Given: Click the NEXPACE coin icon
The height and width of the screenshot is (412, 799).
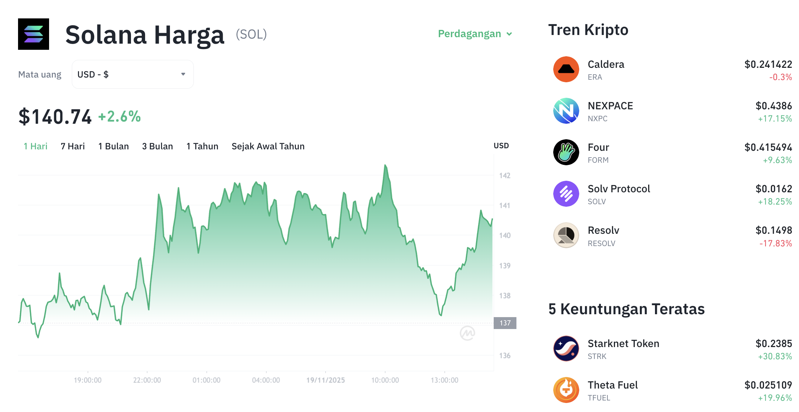Looking at the screenshot, I should [566, 111].
